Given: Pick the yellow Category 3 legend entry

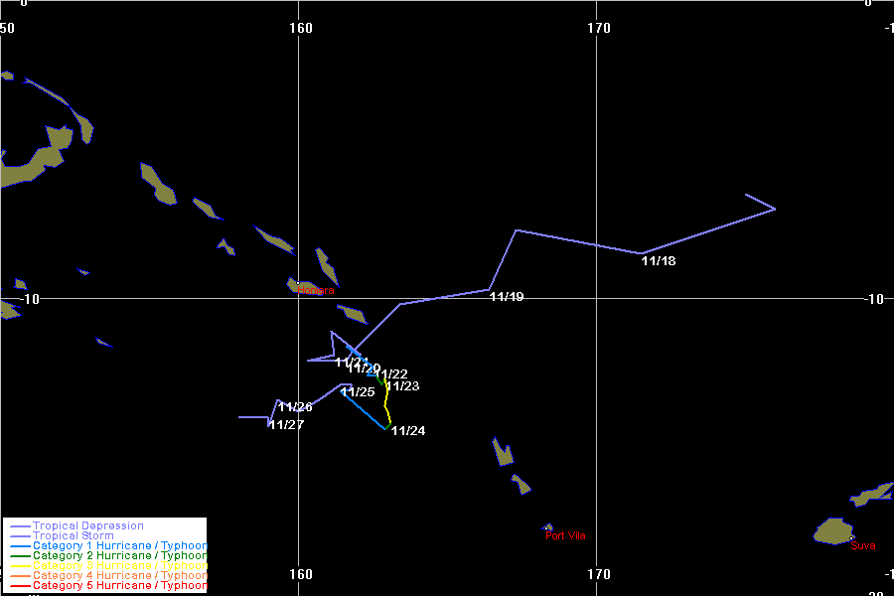Looking at the screenshot, I should tap(119, 565).
